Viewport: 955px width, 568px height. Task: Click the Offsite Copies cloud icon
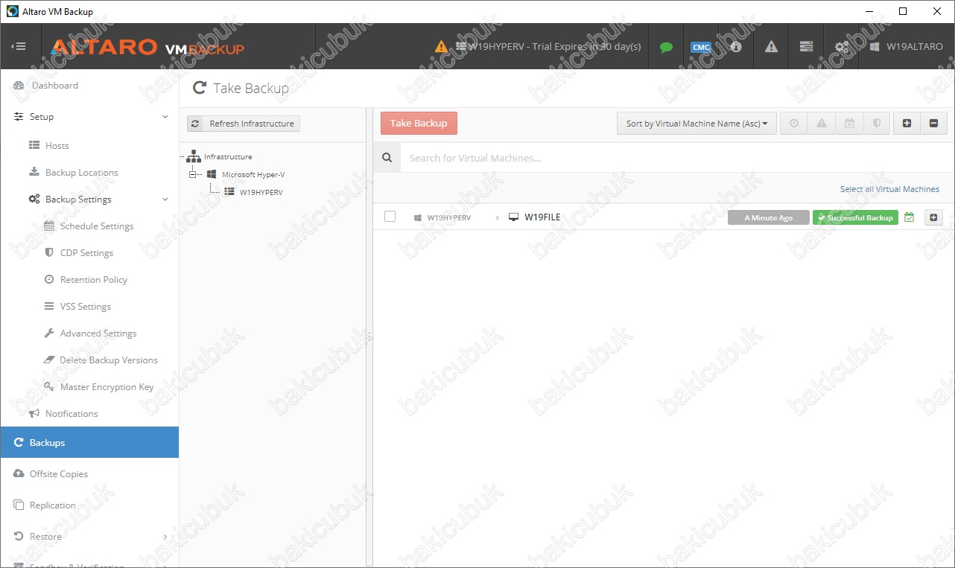19,474
